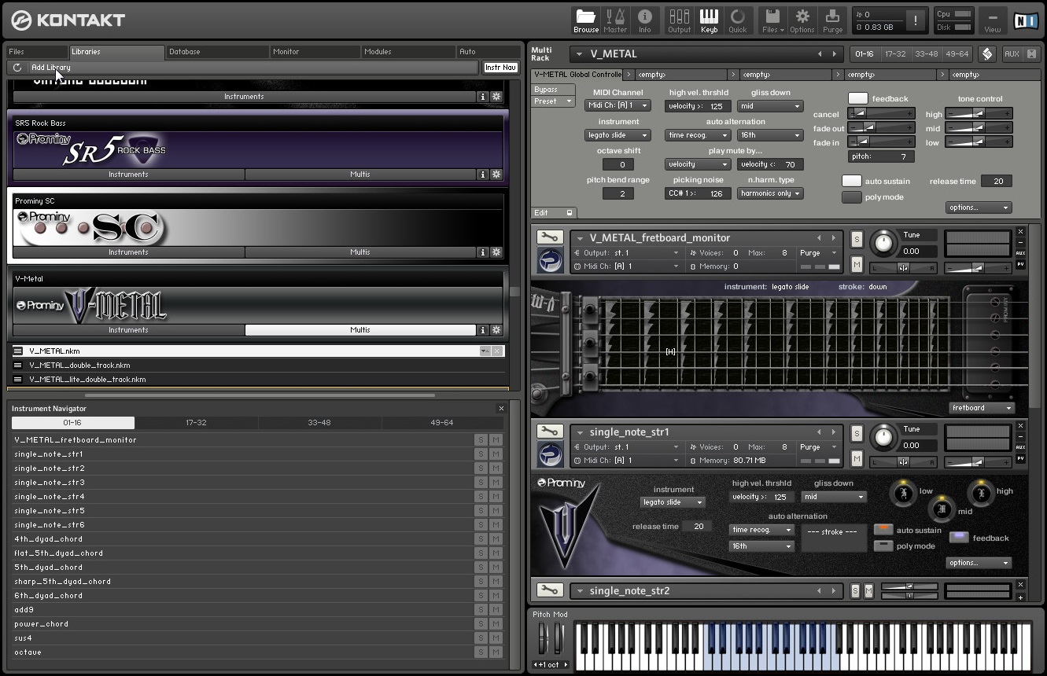Open the Master editor metronome icon
1047x676 pixels.
pos(615,20)
